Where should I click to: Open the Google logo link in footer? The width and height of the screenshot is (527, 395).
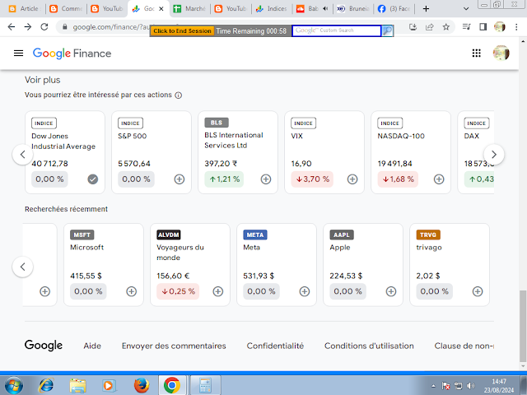click(x=44, y=346)
